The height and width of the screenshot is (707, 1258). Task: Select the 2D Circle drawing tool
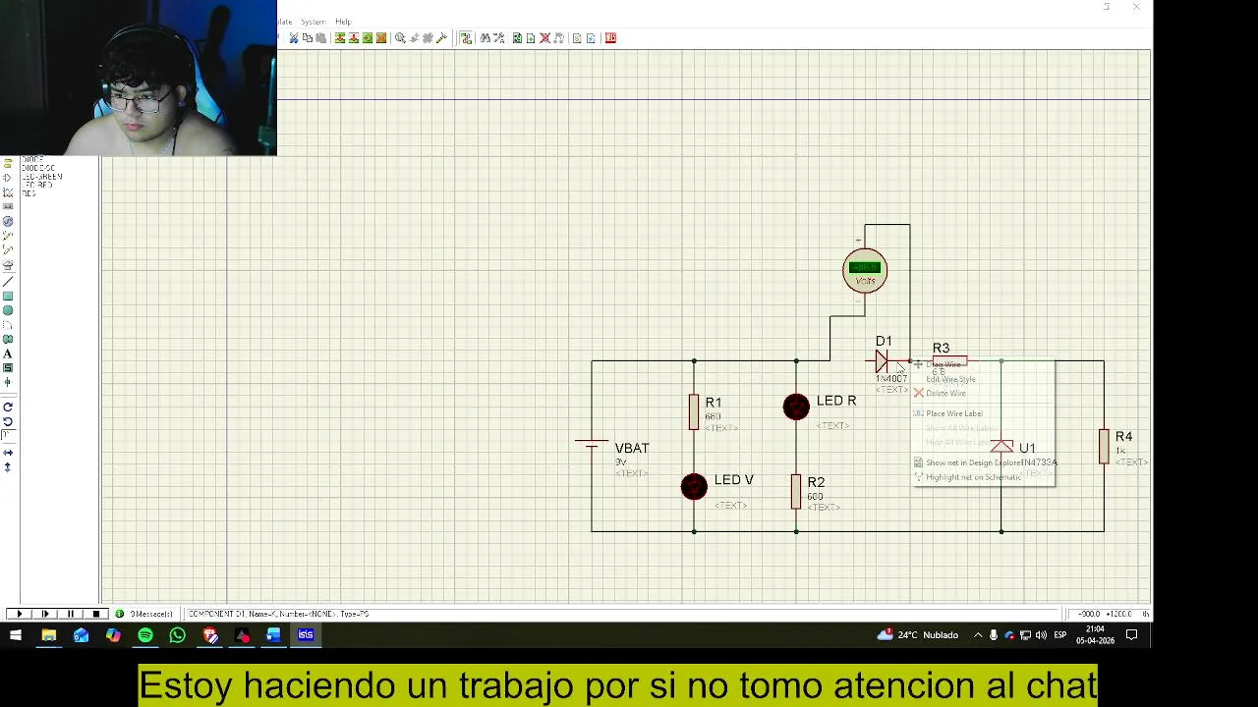[x=8, y=310]
